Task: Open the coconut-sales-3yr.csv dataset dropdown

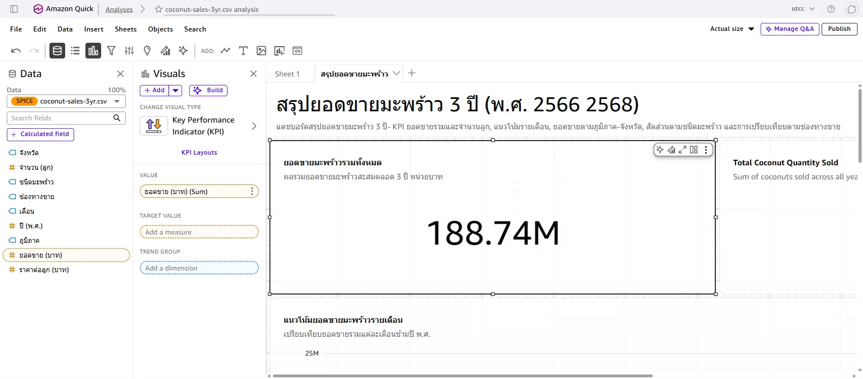Action: coord(66,101)
